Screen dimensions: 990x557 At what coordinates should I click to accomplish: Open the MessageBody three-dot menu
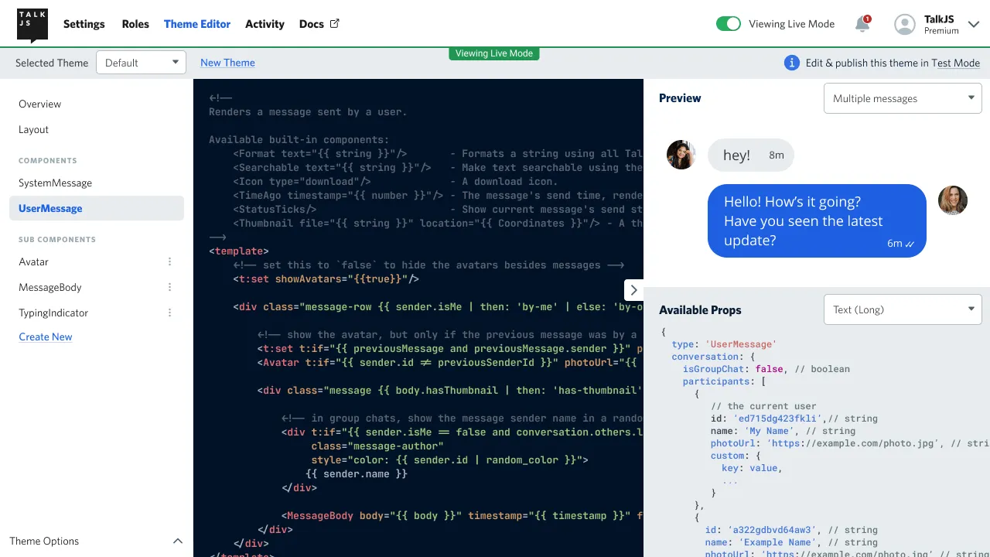[169, 287]
